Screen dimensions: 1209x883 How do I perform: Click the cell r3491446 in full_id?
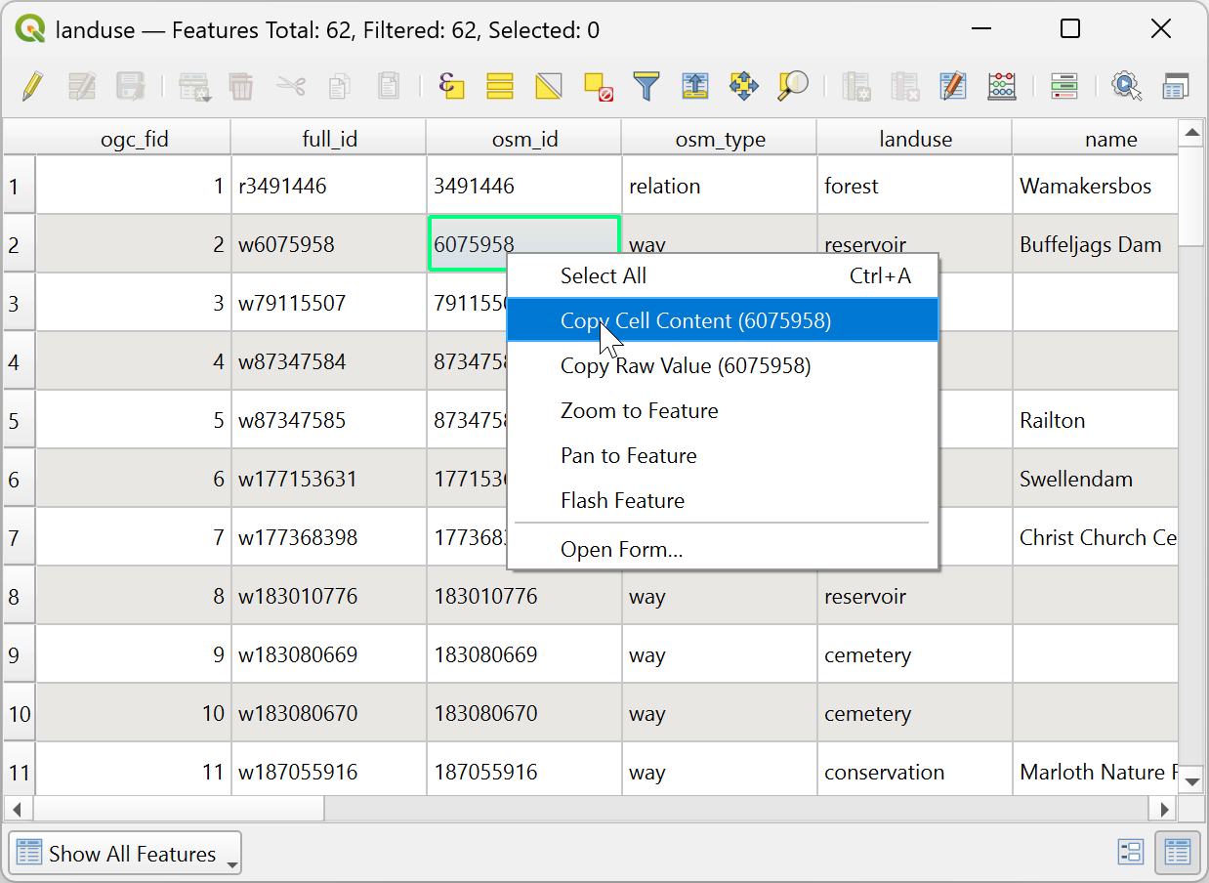(x=329, y=186)
